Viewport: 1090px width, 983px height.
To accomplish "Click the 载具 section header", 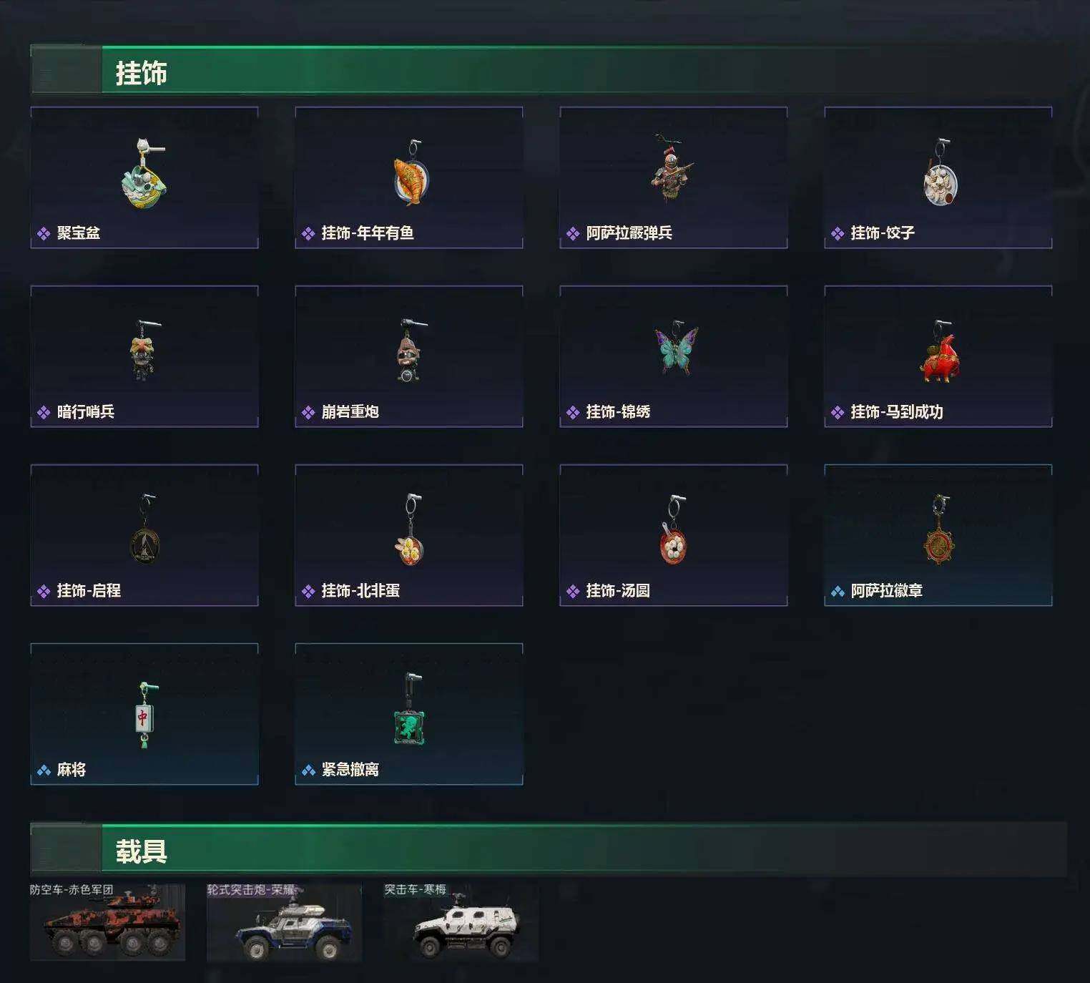I will coord(141,851).
